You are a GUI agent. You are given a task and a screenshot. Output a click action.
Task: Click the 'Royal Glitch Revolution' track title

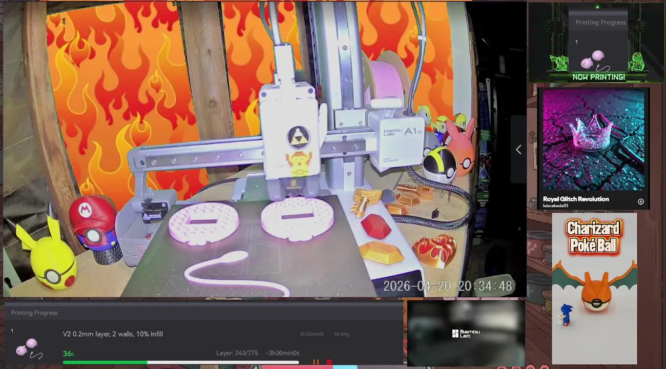[x=576, y=199]
